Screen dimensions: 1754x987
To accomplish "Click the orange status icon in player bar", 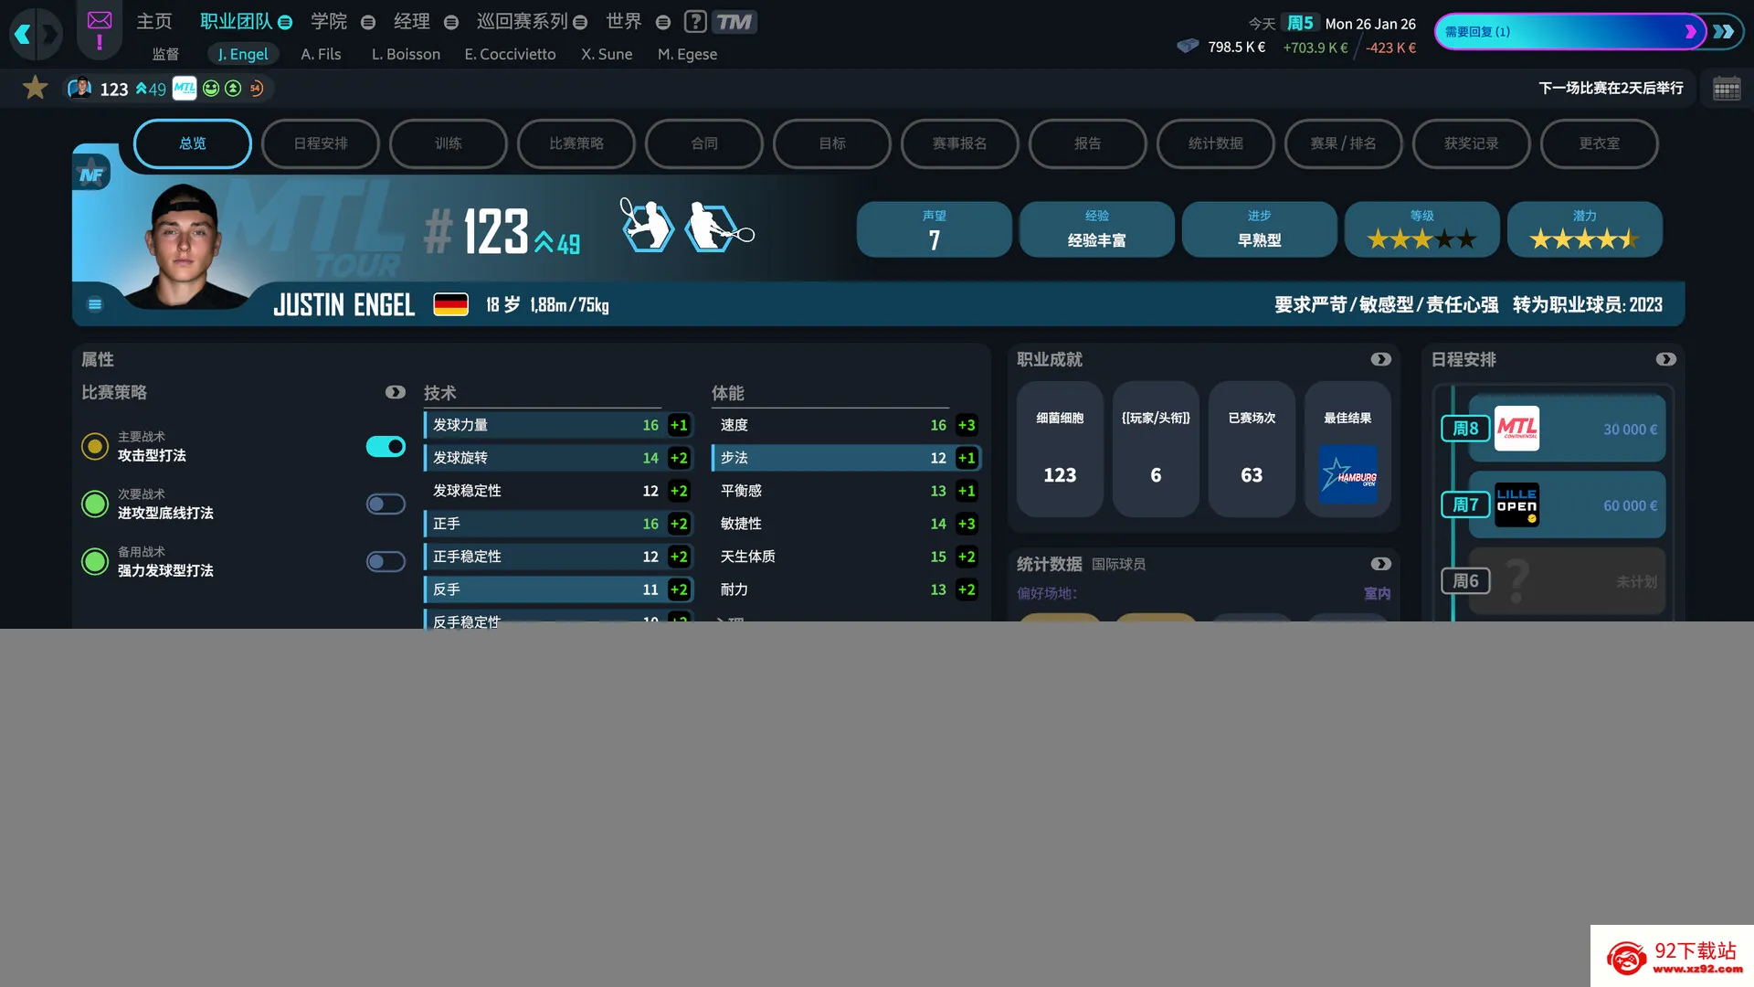I will pyautogui.click(x=257, y=88).
